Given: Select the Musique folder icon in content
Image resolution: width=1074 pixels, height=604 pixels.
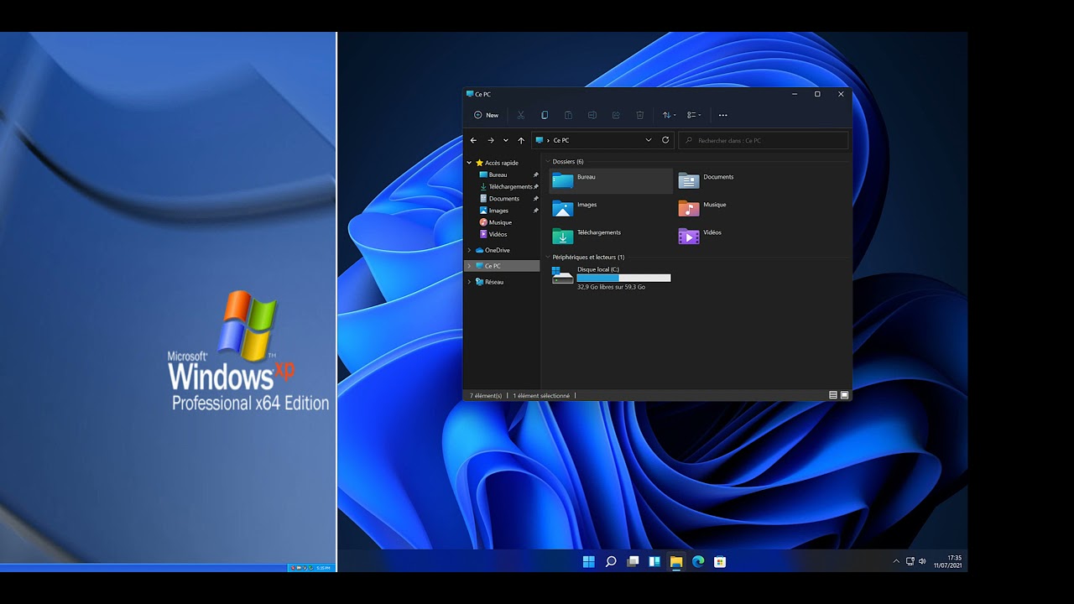Looking at the screenshot, I should tap(689, 208).
